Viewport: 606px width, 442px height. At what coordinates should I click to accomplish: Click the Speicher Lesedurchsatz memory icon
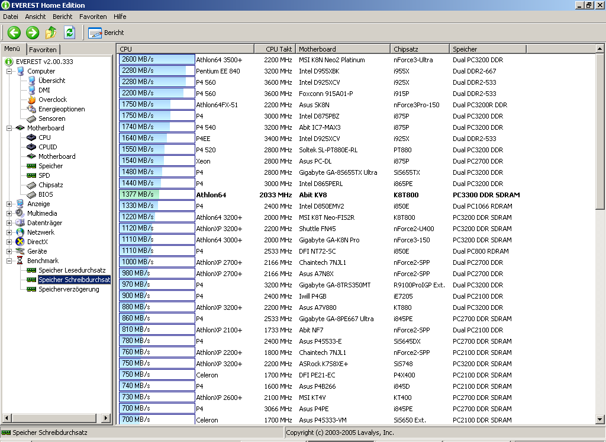point(31,270)
